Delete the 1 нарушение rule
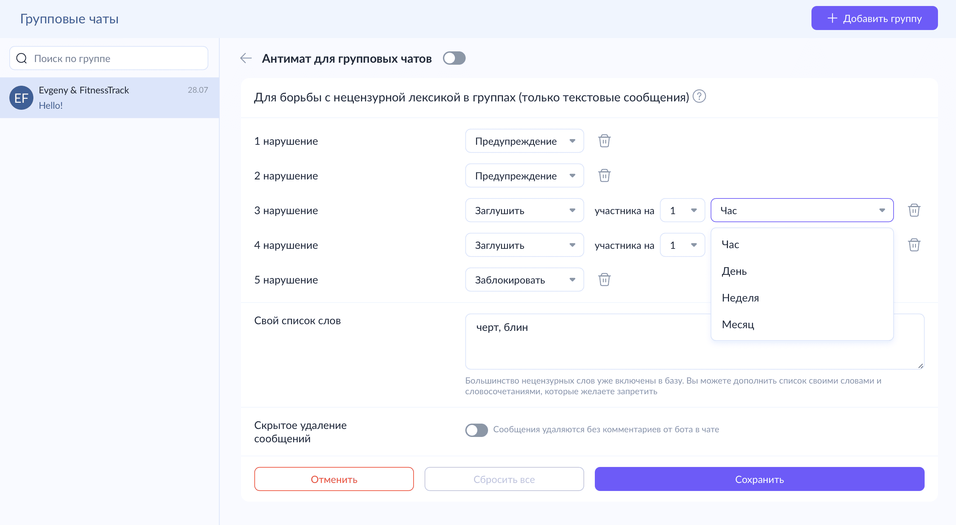This screenshot has height=525, width=956. (604, 141)
